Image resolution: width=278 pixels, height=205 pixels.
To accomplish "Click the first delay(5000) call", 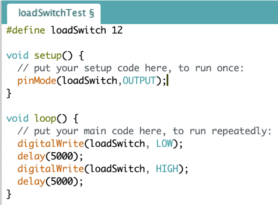I will coord(50,157).
